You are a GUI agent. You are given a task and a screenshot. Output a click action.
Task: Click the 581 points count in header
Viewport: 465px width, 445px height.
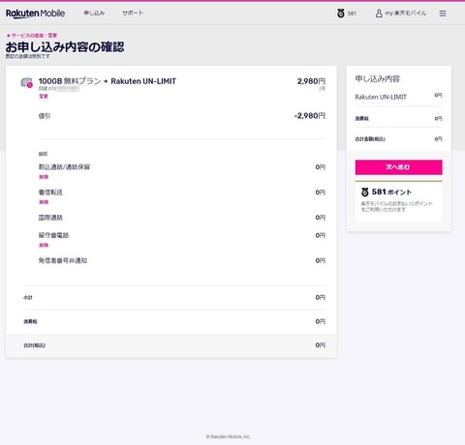[352, 14]
